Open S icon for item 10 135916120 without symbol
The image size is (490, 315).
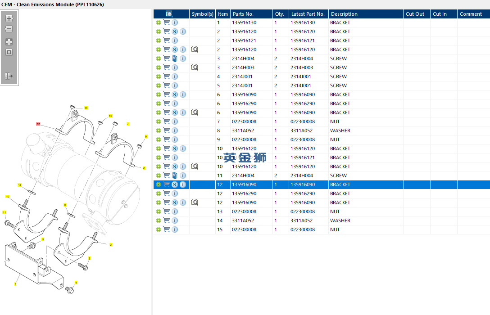click(175, 148)
